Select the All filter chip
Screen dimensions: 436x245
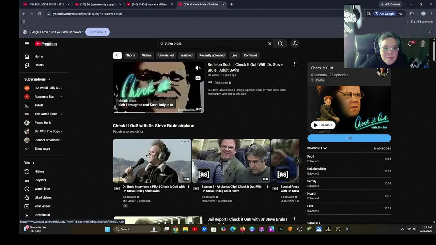click(x=117, y=55)
